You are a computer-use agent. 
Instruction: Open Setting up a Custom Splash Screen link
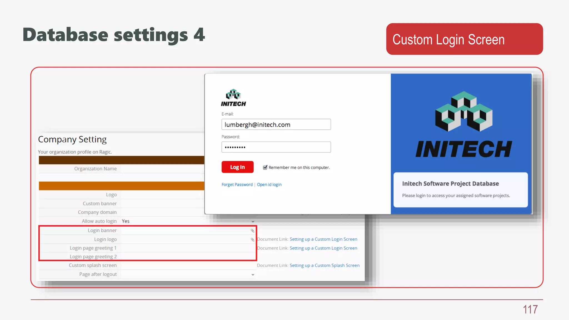point(325,265)
